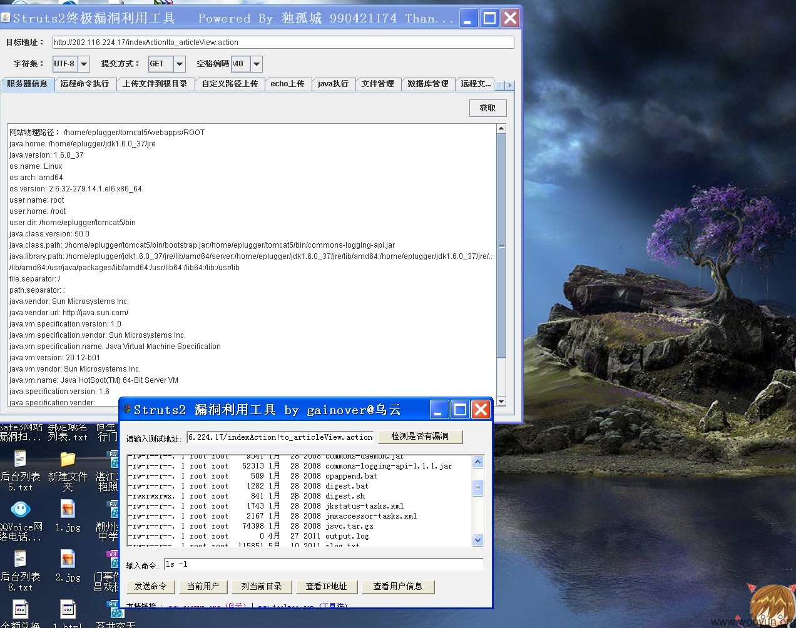Open the 提交方式 GET dropdown
The image size is (796, 628).
pos(180,64)
